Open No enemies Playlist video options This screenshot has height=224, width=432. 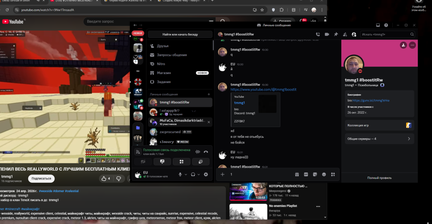[x=318, y=206]
